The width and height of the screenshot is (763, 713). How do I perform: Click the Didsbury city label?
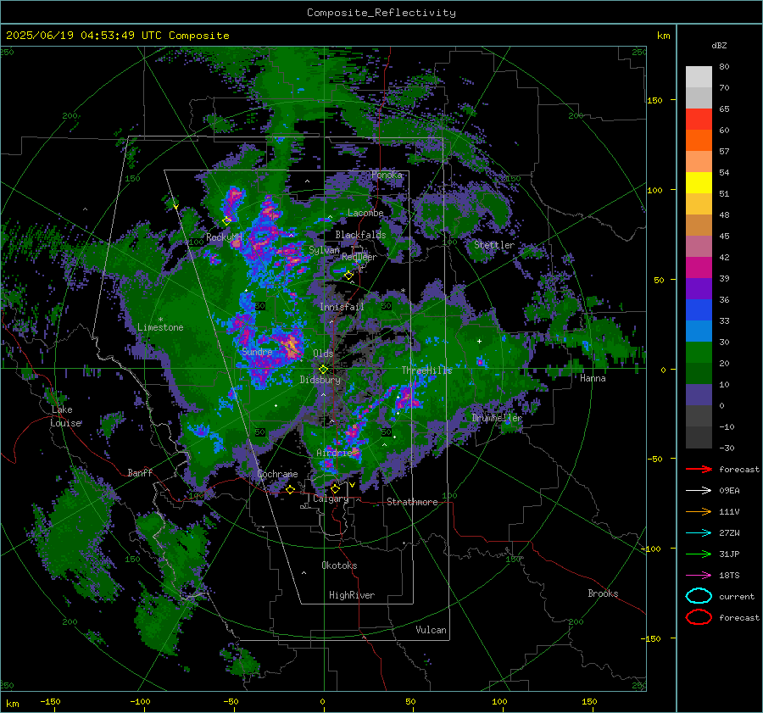[320, 380]
